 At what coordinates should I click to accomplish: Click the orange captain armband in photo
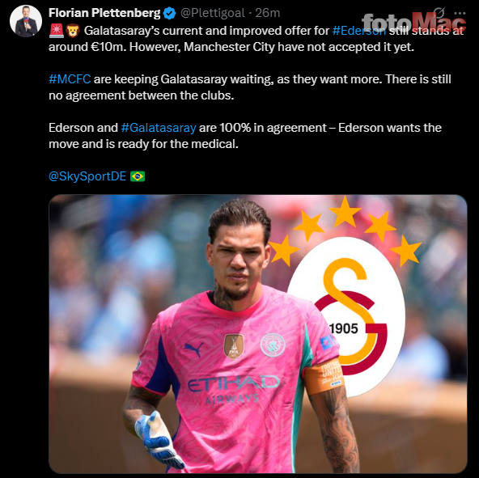click(324, 377)
